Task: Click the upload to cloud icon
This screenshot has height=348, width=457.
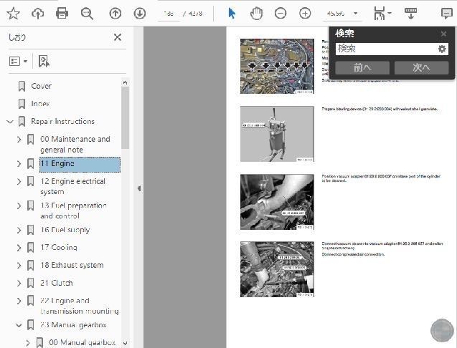Action: [37, 14]
